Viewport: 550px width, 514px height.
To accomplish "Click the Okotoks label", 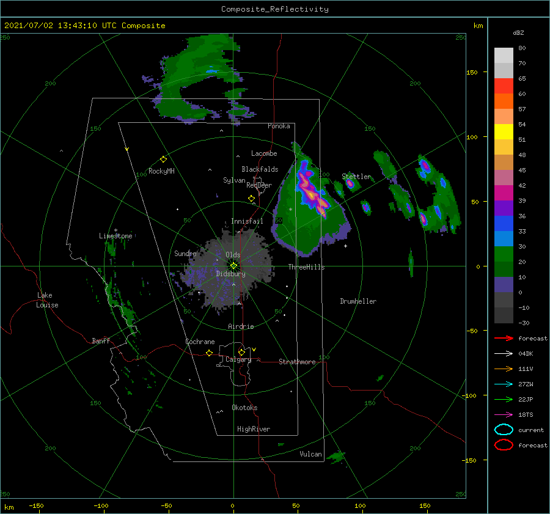I will tap(244, 408).
